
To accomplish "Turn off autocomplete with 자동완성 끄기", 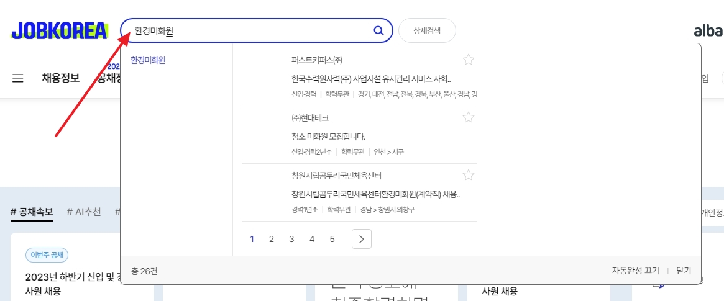I will pyautogui.click(x=635, y=271).
